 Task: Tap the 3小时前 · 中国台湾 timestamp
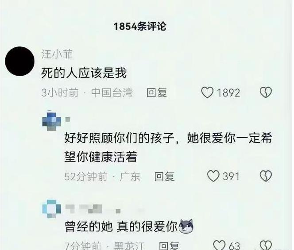[x=87, y=92]
